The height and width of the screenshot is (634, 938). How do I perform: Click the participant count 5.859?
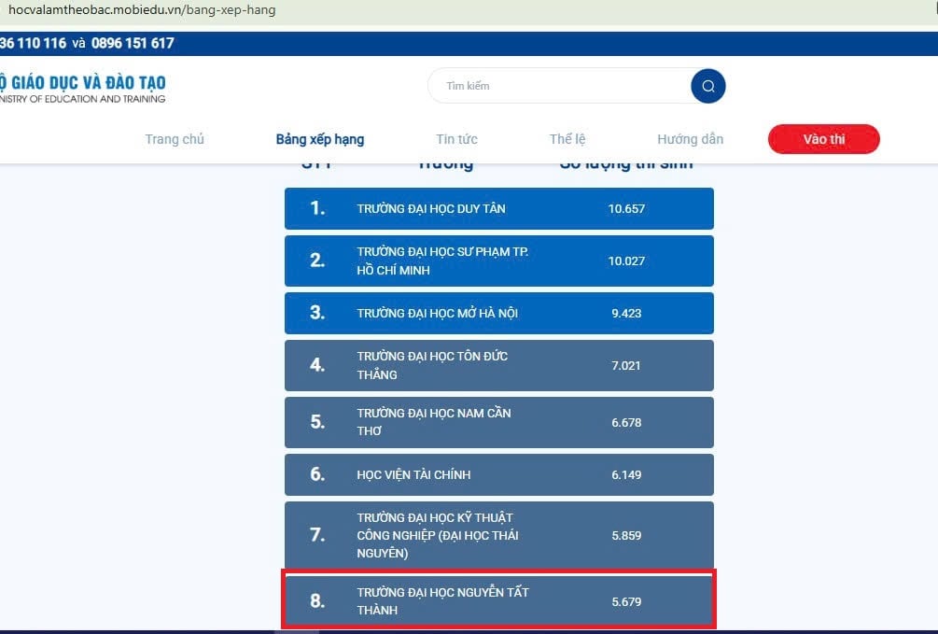[x=626, y=536]
